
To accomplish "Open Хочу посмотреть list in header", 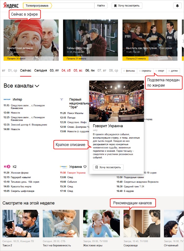I will tap(127, 6).
